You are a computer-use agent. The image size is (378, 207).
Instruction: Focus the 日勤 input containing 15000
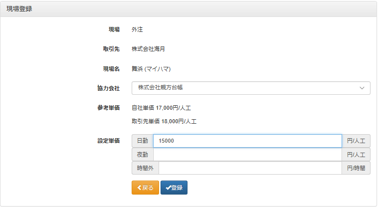[247, 141]
